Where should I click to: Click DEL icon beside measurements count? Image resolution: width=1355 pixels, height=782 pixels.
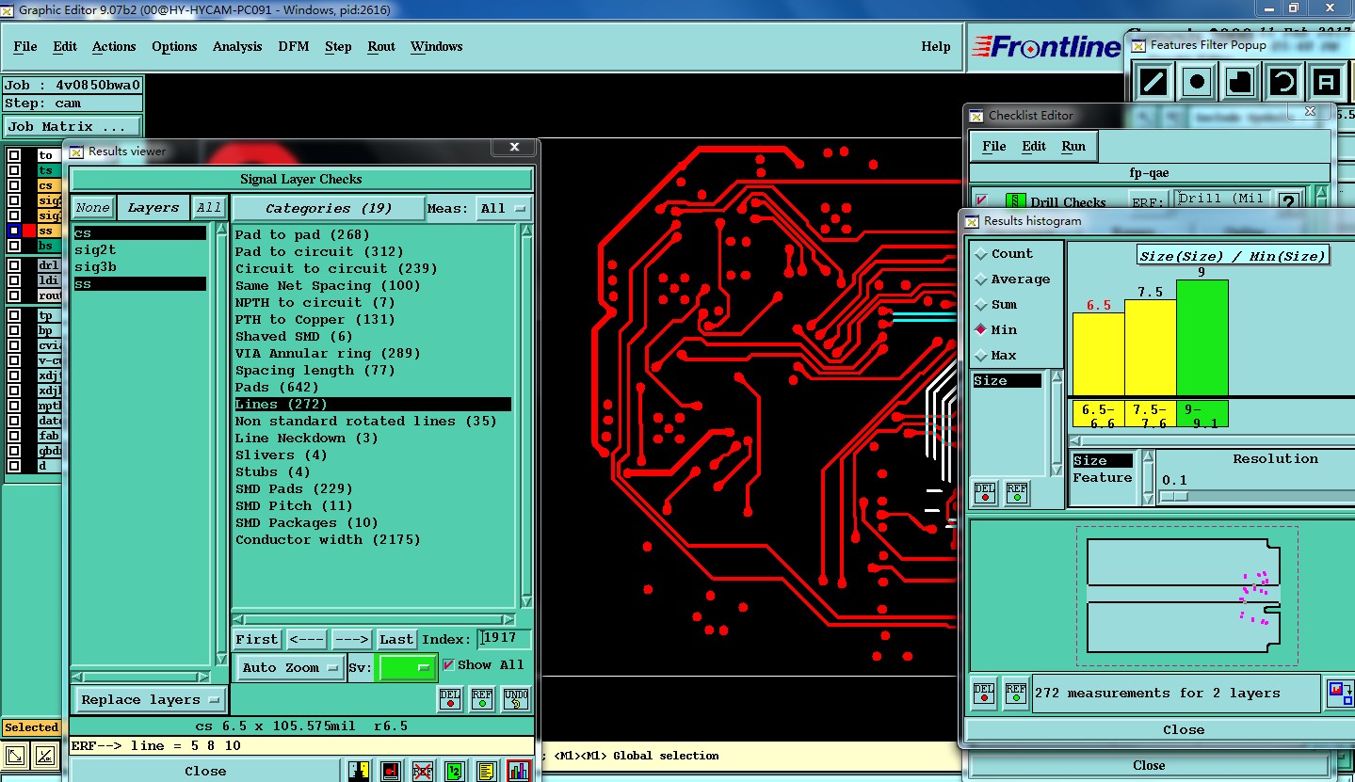tap(984, 693)
